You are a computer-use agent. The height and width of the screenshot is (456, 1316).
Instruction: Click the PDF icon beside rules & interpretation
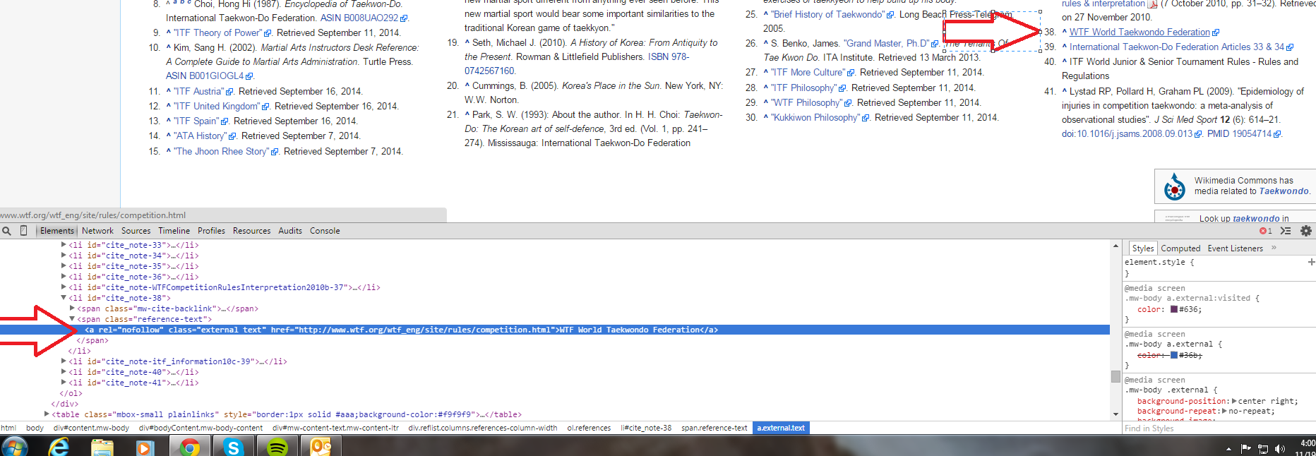point(1152,4)
